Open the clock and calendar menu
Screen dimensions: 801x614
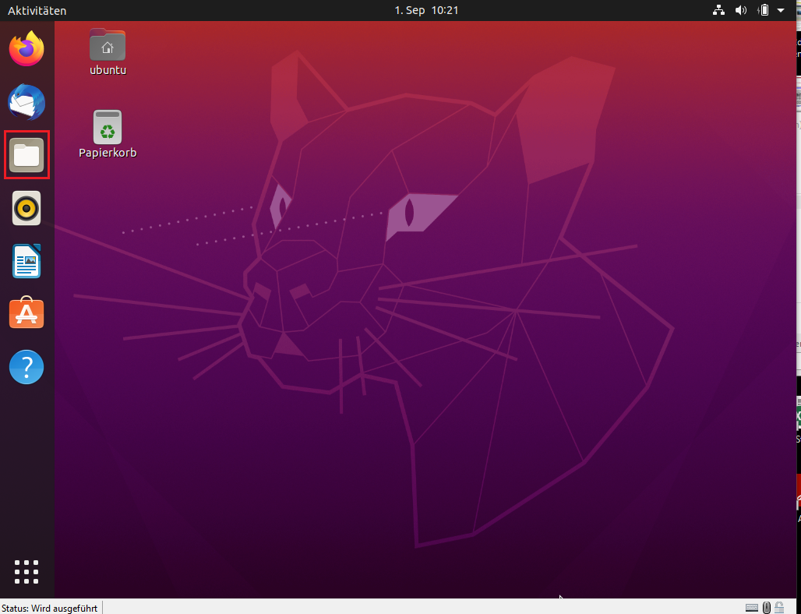(x=426, y=10)
